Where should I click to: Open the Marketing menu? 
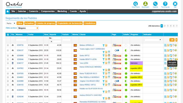tap(62, 11)
